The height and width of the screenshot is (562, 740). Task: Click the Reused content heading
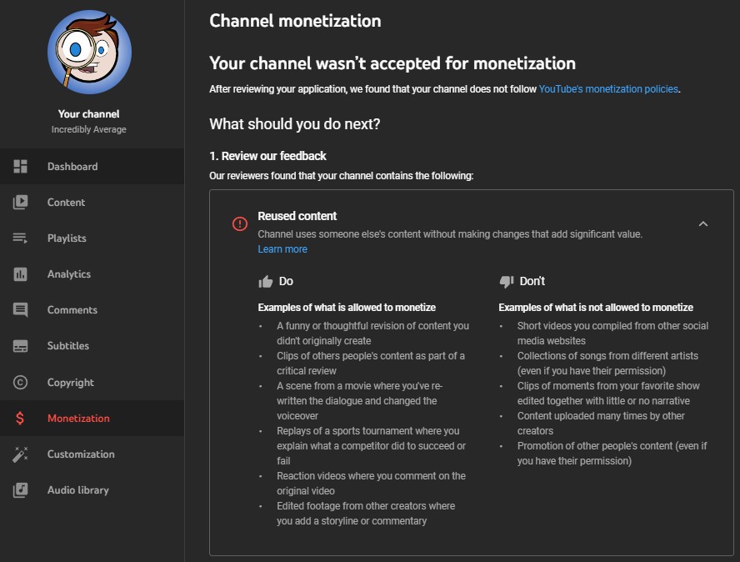coord(297,216)
